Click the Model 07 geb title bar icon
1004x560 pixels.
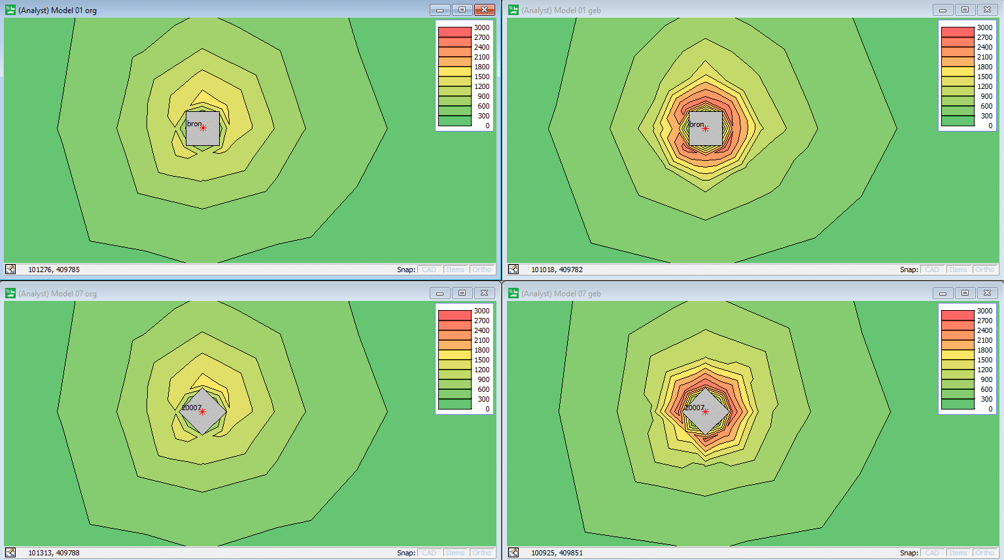coord(513,293)
